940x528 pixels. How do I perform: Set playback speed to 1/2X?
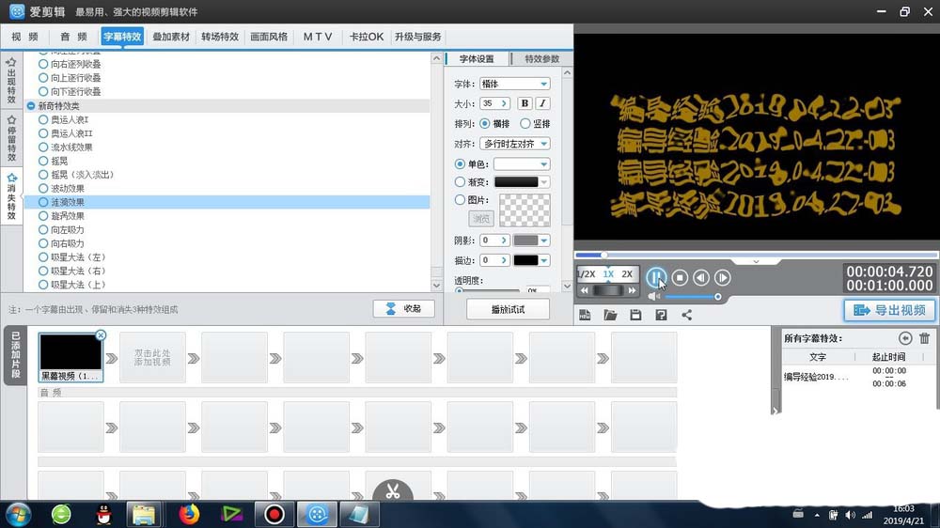click(587, 274)
